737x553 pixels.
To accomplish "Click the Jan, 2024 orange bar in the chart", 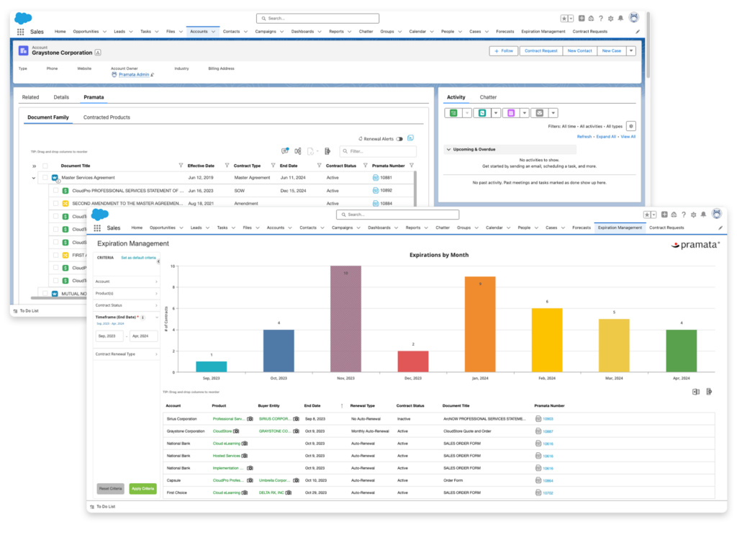I will point(480,325).
